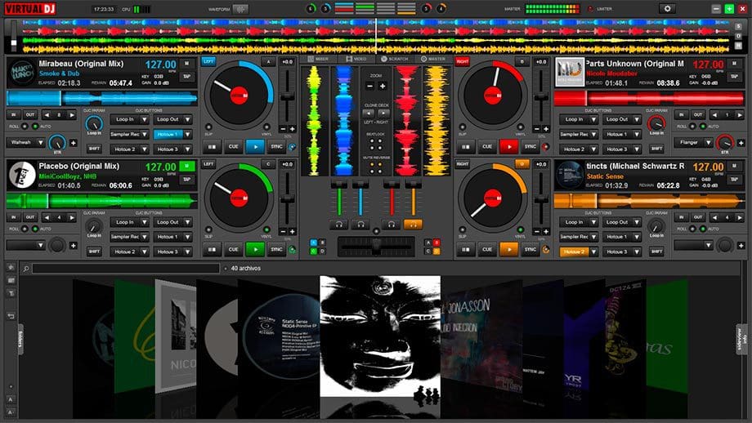Screen dimensions: 752x423
Task: Lower pitch with minus on red deck
Action: point(537,129)
